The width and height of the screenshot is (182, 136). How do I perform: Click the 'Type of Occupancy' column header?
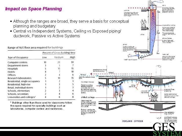click(18, 57)
